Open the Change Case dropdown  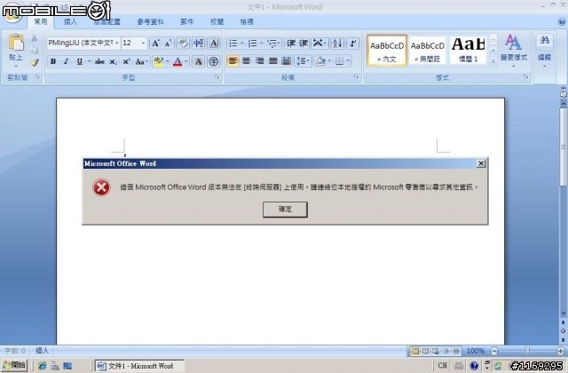coord(142,61)
